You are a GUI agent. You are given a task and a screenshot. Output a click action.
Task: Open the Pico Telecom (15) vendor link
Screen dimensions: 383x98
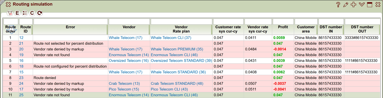click(x=124, y=89)
